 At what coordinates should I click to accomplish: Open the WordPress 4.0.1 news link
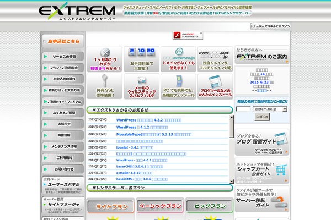click(142, 160)
